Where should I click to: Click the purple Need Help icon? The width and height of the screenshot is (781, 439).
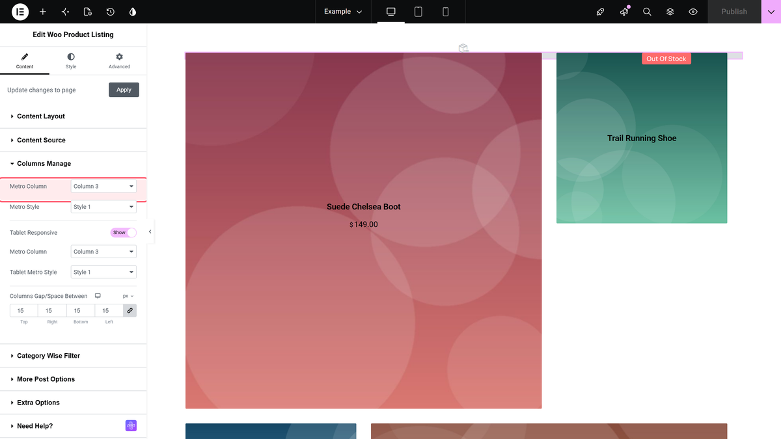[131, 426]
